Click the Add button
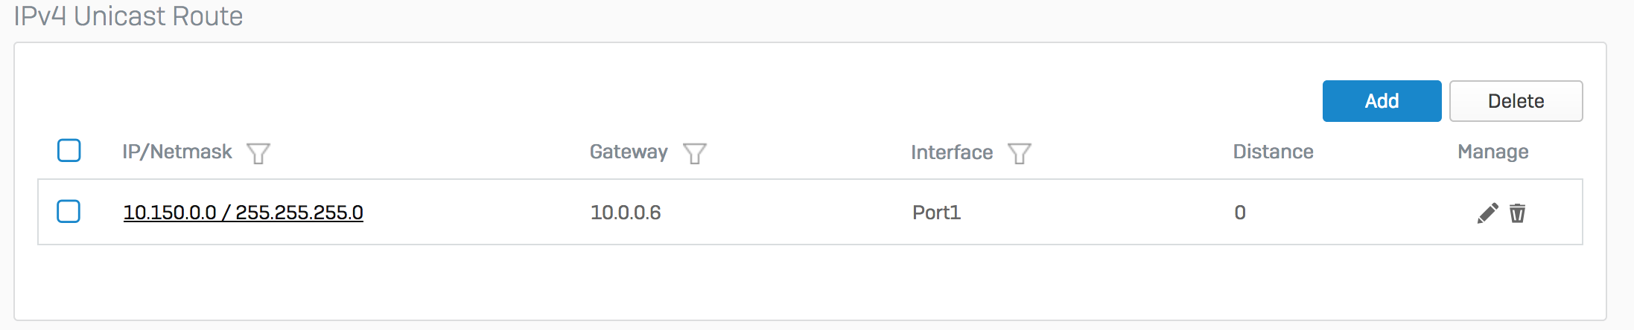Image resolution: width=1634 pixels, height=330 pixels. click(x=1382, y=101)
